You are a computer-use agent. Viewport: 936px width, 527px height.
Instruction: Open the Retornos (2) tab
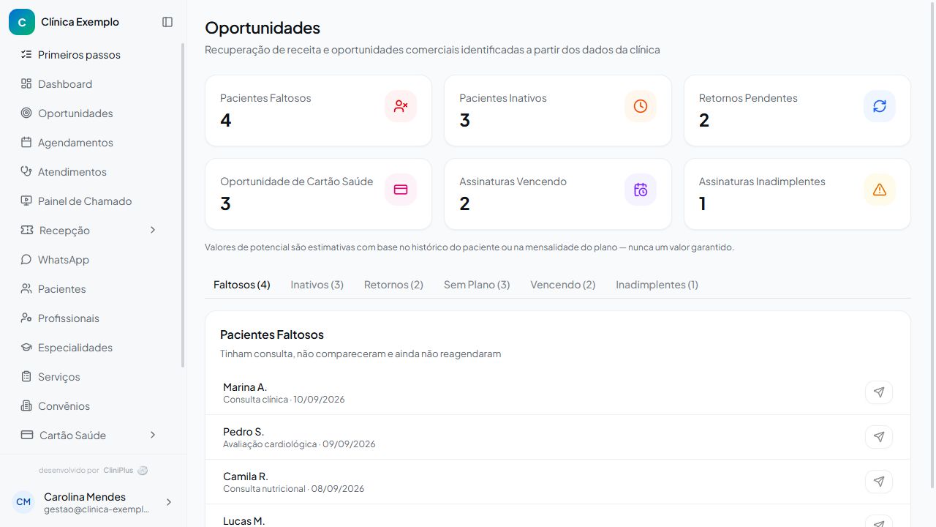393,285
